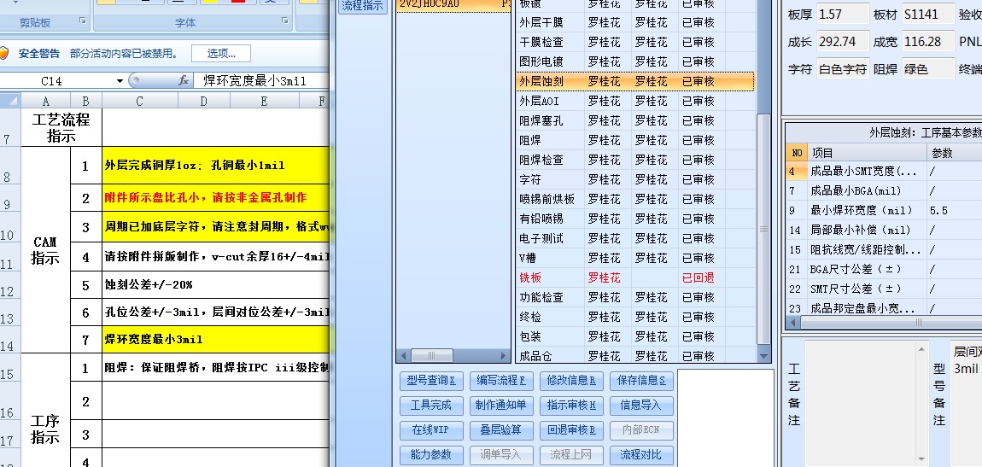This screenshot has height=467, width=982.
Task: Select the 干膜检查 process row
Action: pyautogui.click(x=635, y=42)
